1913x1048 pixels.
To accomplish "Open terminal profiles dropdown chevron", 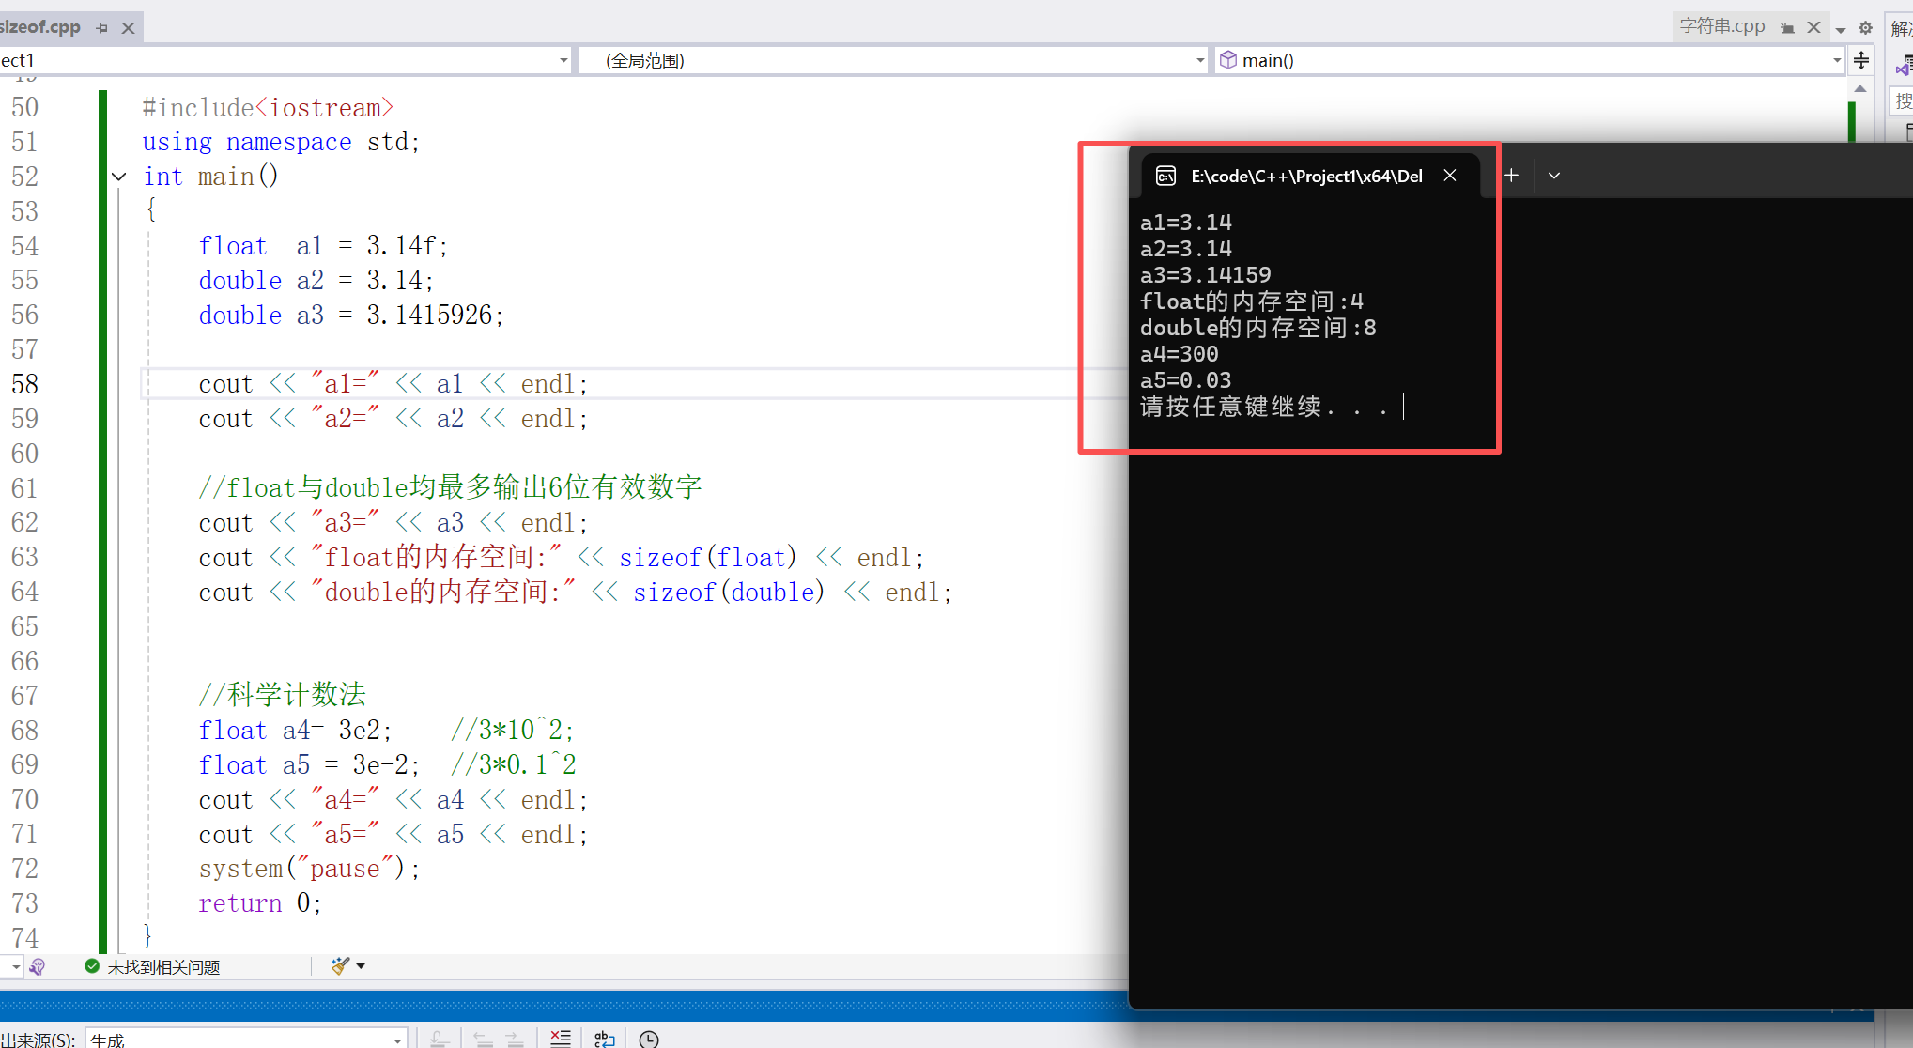I will pyautogui.click(x=1554, y=176).
